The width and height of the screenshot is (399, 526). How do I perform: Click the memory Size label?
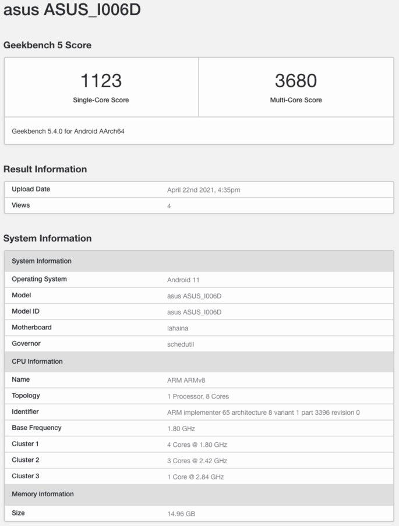[18, 513]
